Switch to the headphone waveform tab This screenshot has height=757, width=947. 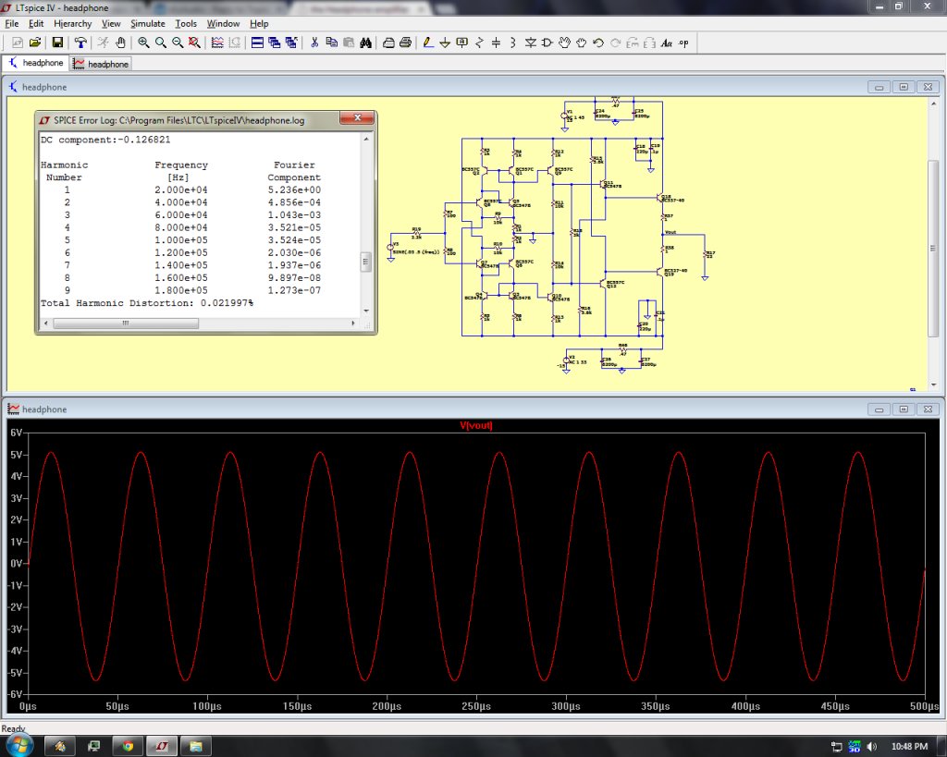click(x=101, y=64)
